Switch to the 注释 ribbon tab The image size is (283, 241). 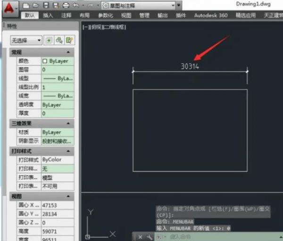click(x=67, y=16)
